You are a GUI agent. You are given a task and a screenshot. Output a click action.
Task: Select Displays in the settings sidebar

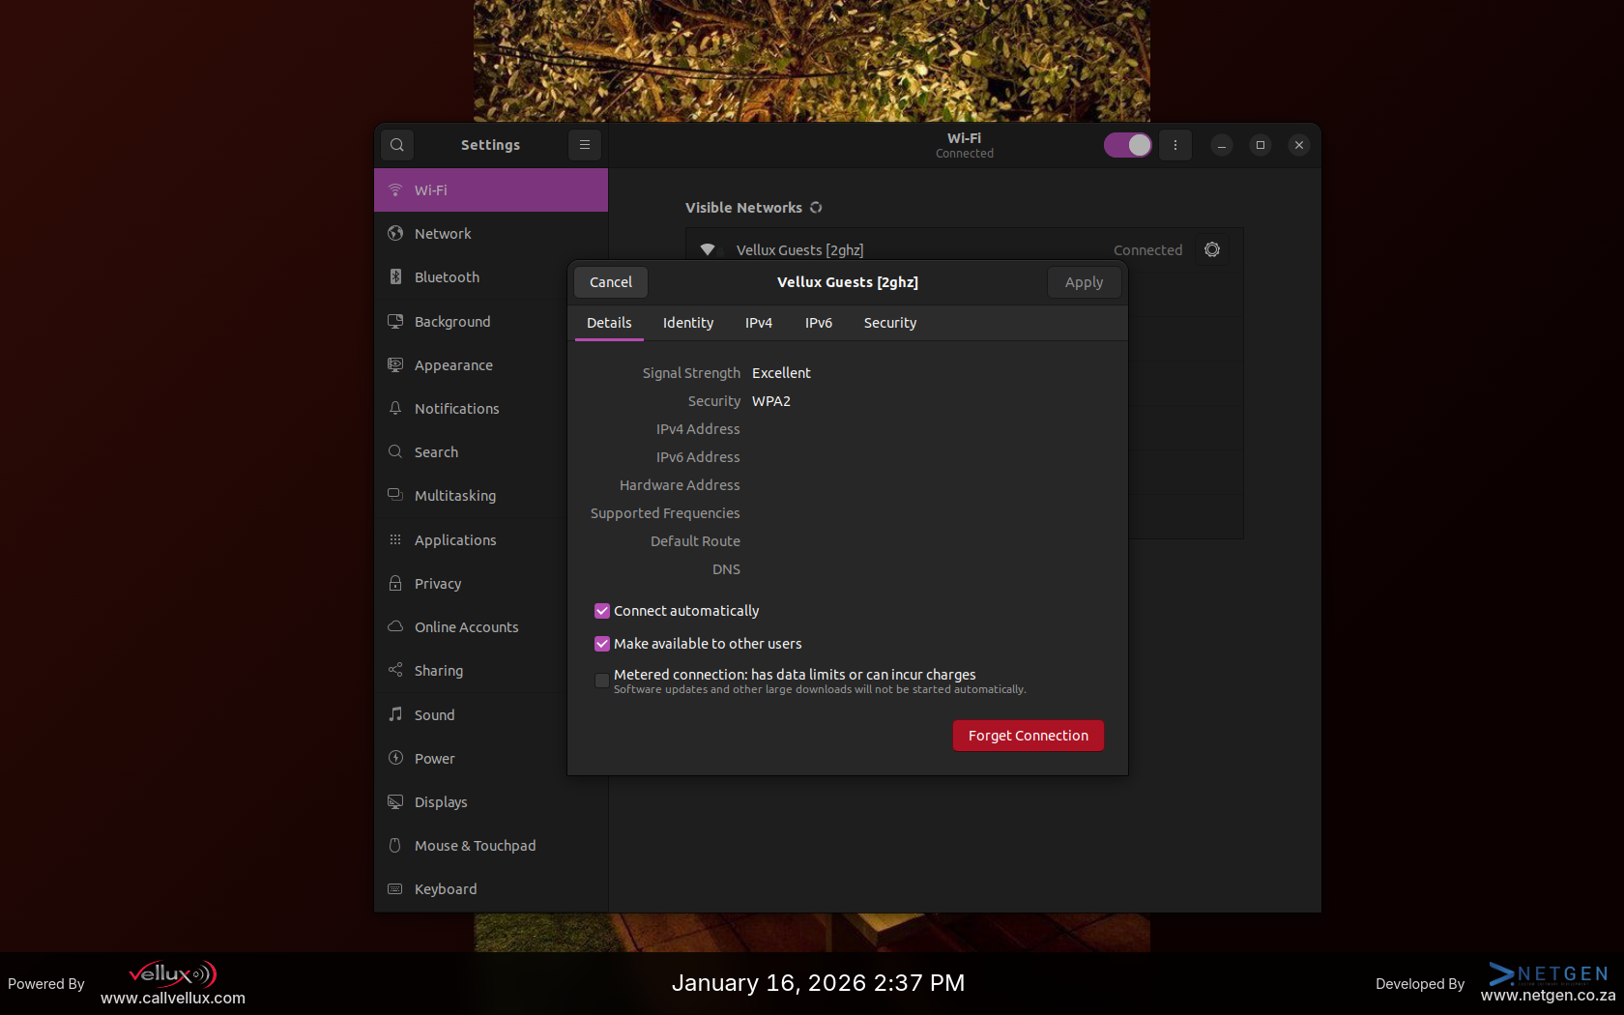coord(441,802)
